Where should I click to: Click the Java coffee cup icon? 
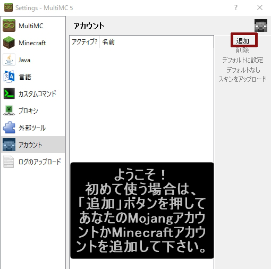pyautogui.click(x=9, y=60)
